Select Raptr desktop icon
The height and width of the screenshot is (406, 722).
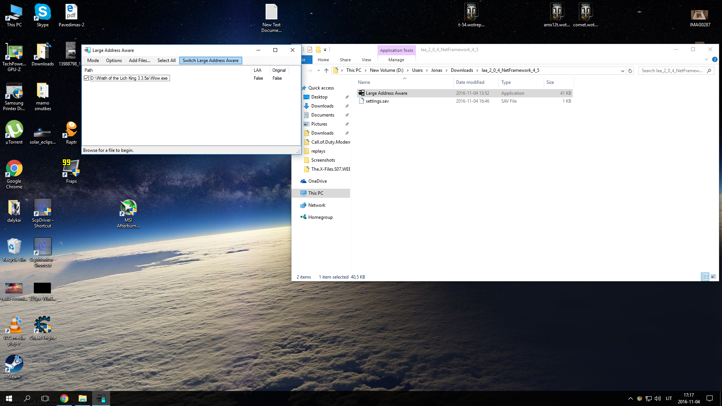[71, 132]
